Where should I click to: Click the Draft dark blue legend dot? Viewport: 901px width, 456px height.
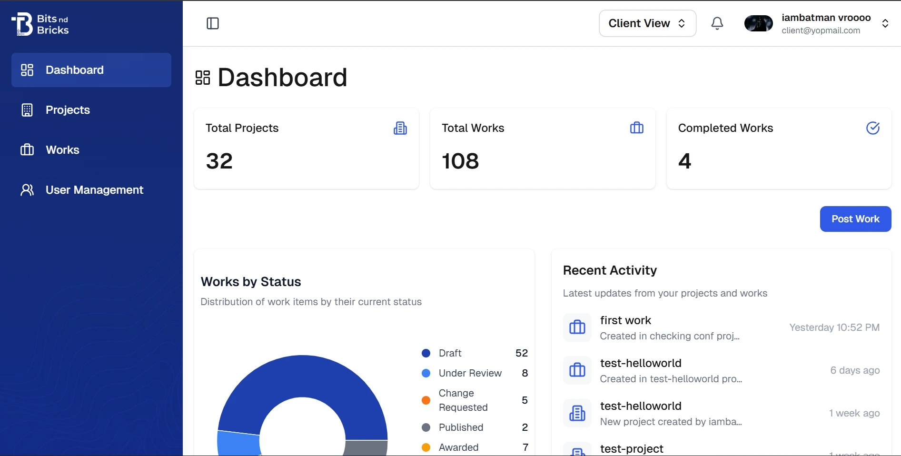coord(426,353)
